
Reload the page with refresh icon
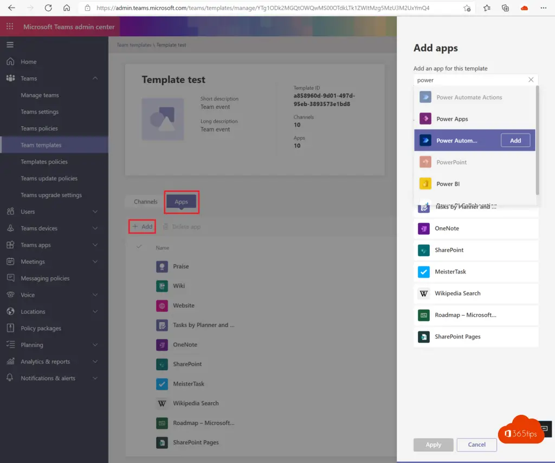pyautogui.click(x=48, y=8)
